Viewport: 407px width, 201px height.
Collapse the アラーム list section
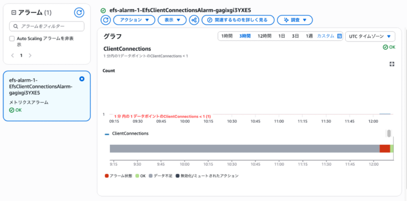click(x=14, y=12)
